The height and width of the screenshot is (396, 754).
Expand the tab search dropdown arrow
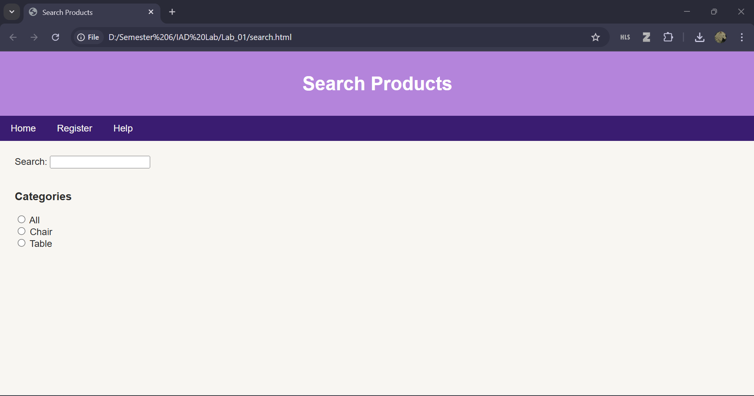(x=12, y=12)
